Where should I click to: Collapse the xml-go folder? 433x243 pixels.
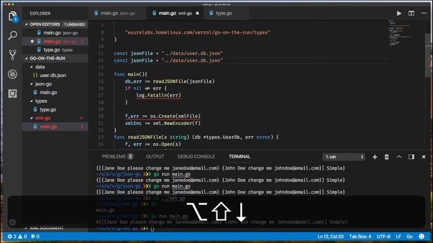coord(31,118)
